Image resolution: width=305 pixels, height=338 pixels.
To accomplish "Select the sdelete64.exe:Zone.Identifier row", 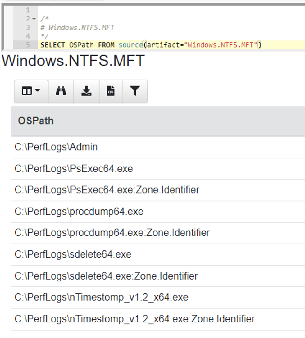I will [x=158, y=276].
